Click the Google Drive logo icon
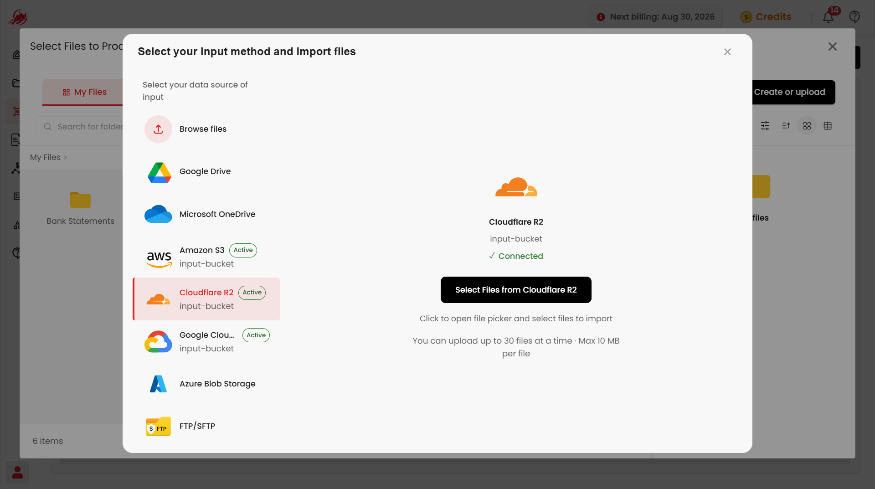The image size is (875, 489). tap(159, 172)
